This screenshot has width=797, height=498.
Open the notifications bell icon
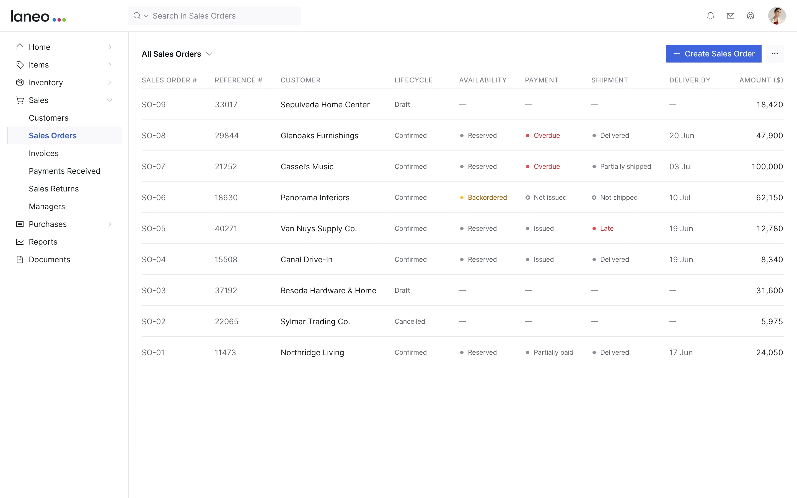tap(710, 16)
